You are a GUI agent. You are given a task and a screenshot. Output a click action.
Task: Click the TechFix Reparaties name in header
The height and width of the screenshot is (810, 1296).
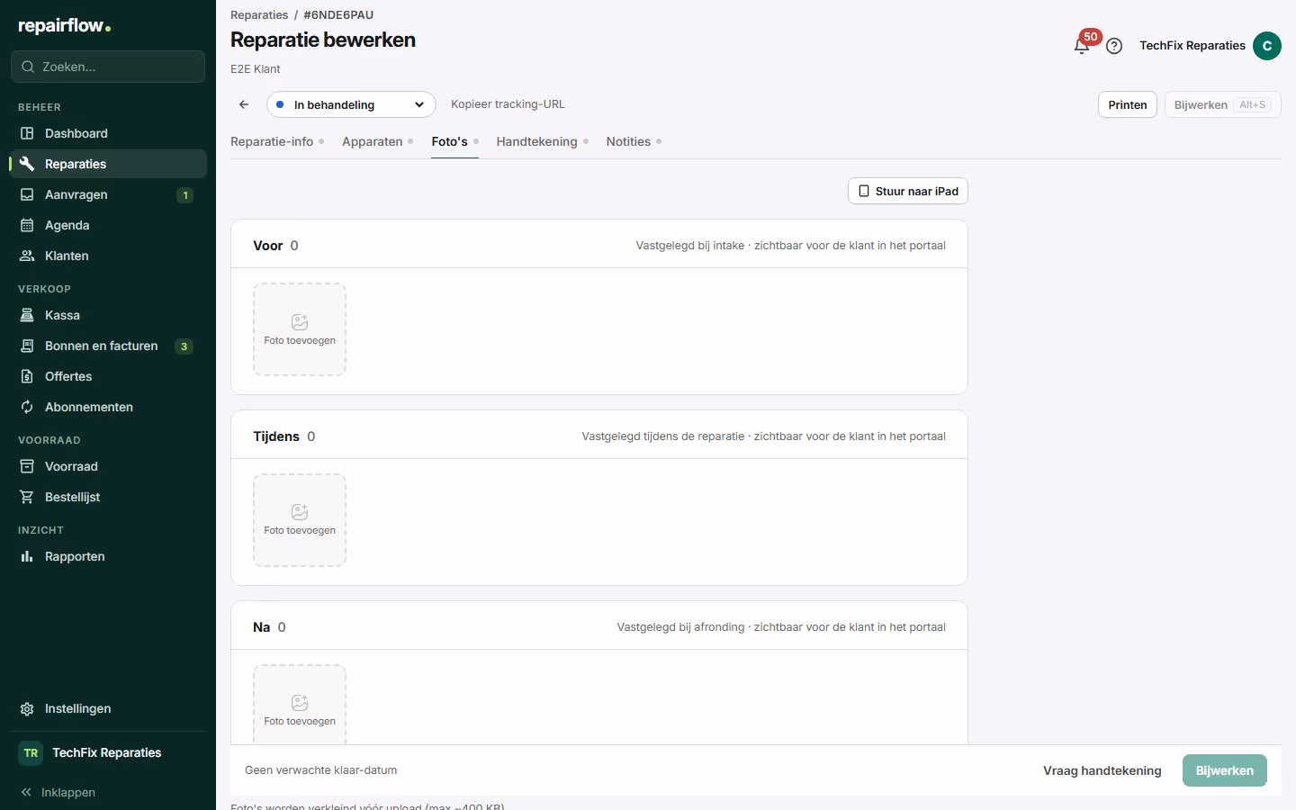(x=1192, y=46)
